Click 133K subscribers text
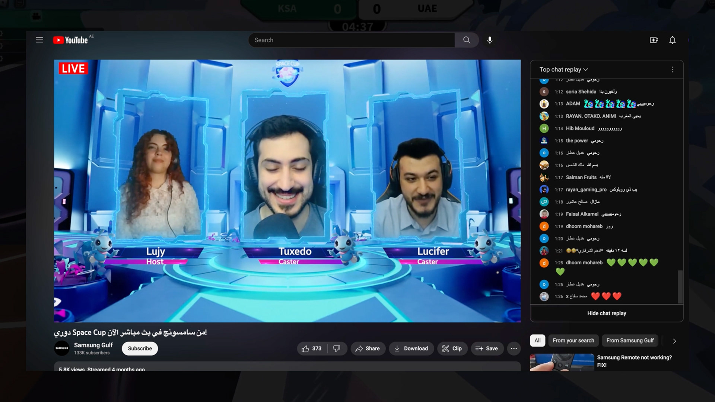This screenshot has width=715, height=402. (x=92, y=353)
